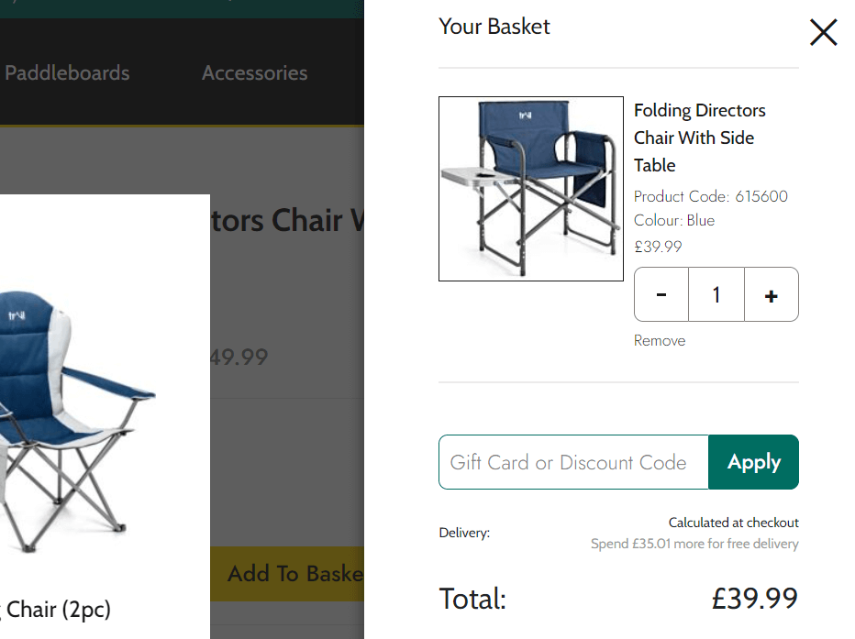Increase quantity with the plus button
The width and height of the screenshot is (855, 639).
(771, 295)
